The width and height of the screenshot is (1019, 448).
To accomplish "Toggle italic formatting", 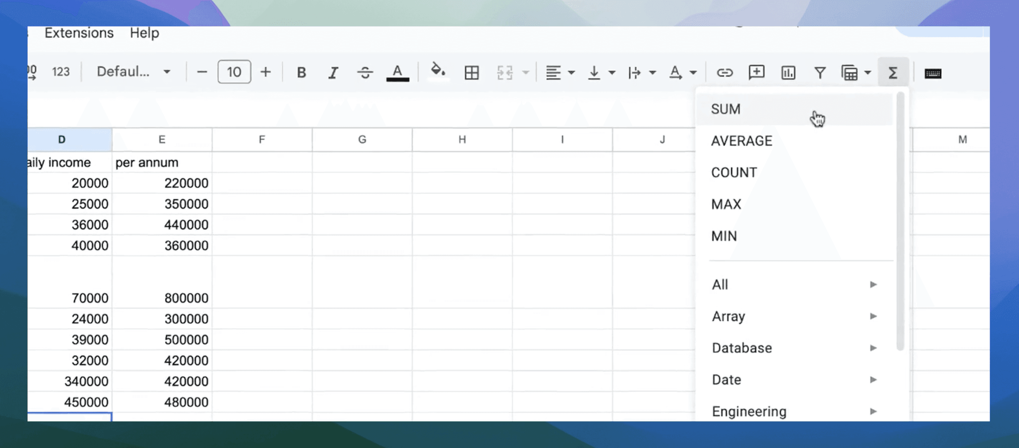I will (x=333, y=72).
